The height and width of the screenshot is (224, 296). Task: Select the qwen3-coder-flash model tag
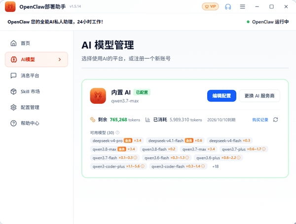(178, 166)
